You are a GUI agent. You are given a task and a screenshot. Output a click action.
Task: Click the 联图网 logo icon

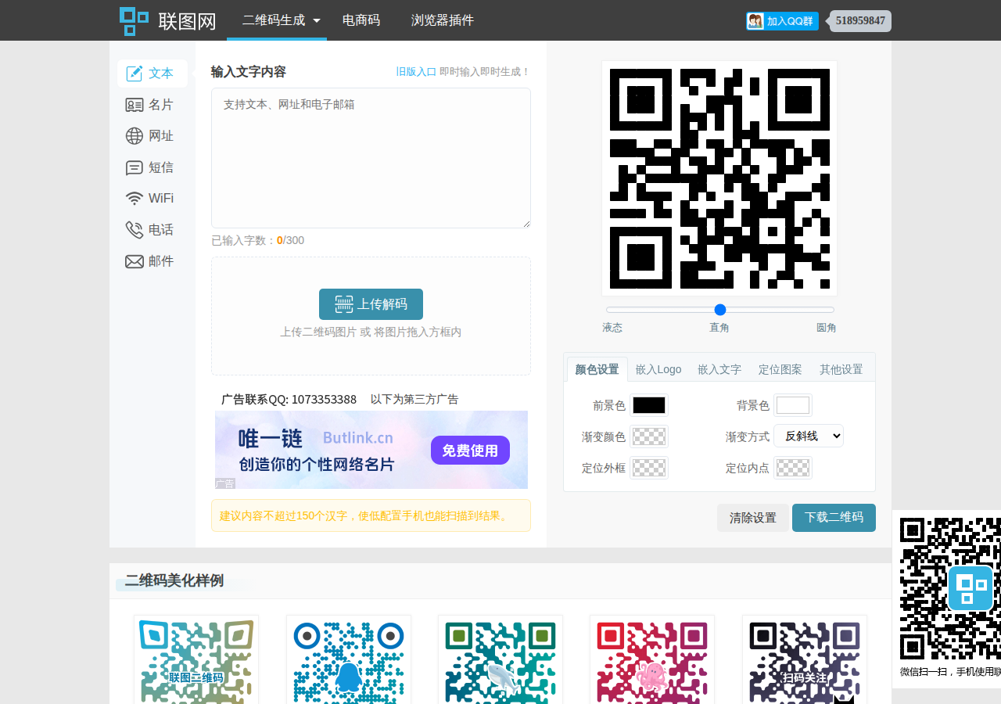click(134, 21)
